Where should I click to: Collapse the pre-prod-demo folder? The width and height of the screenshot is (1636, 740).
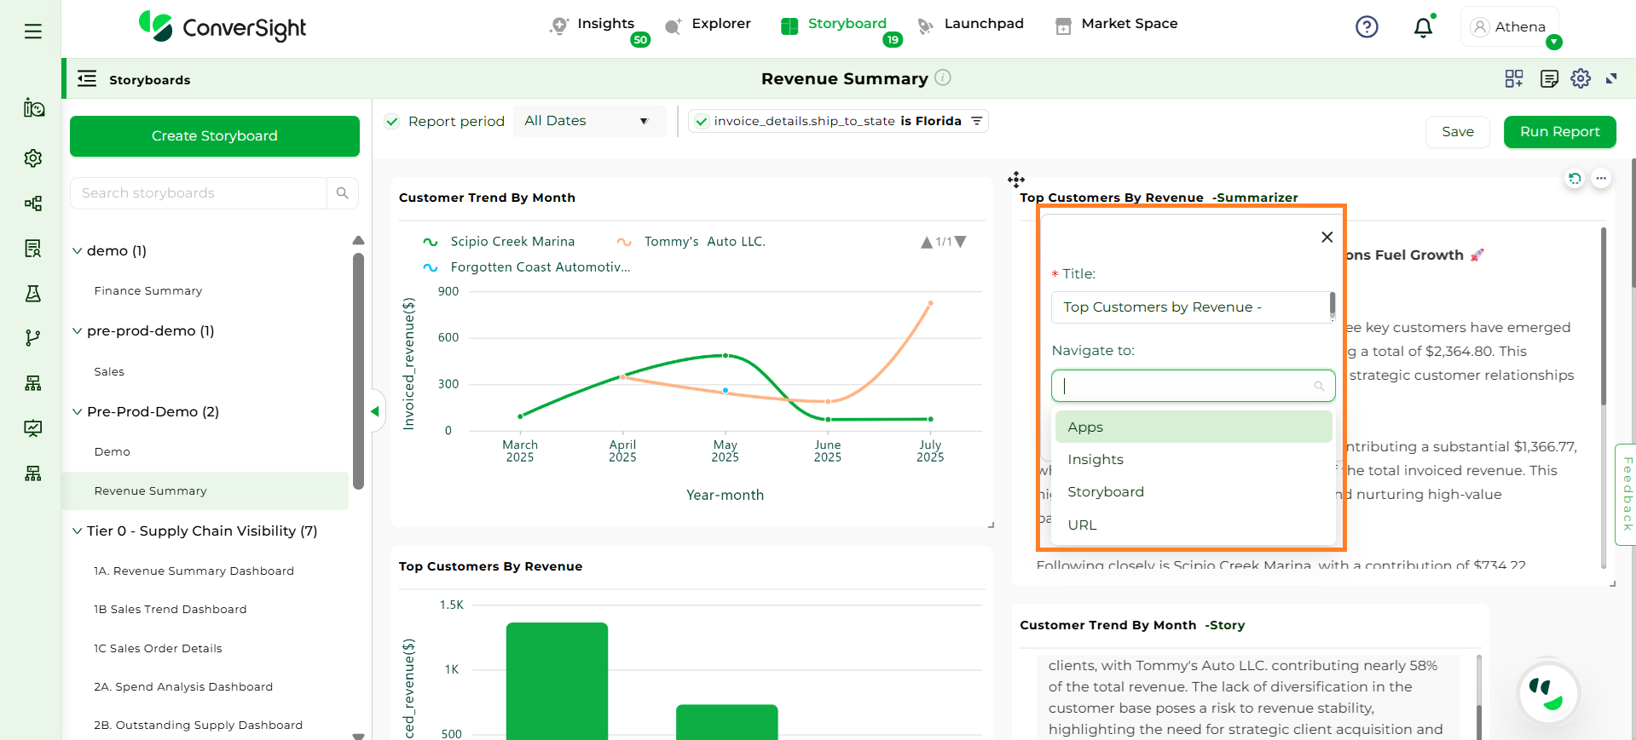[78, 331]
